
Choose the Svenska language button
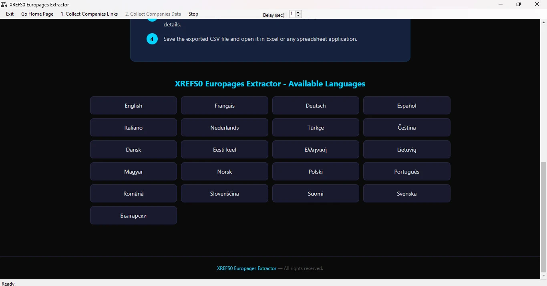pos(407,194)
